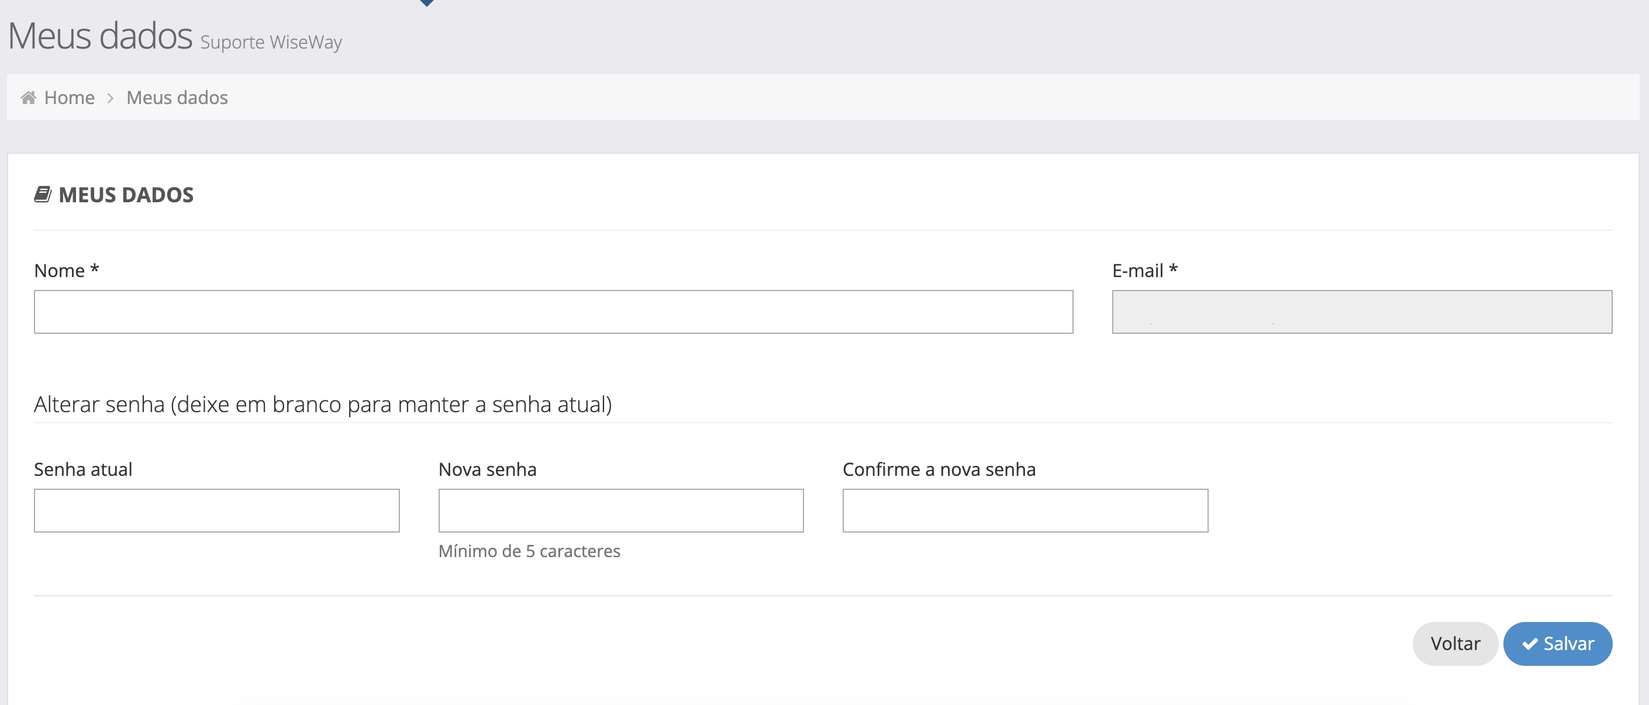Click the Meus dados breadcrumb item

coord(177,97)
